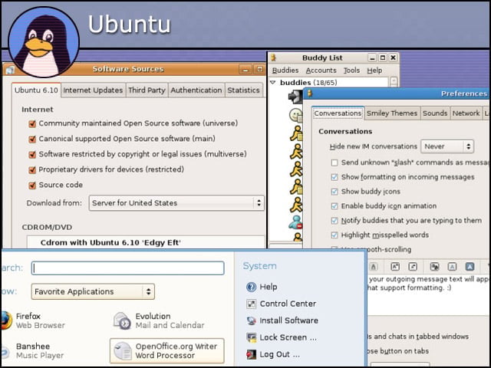Uncheck the Source code checkbox
The height and width of the screenshot is (368, 491).
[x=32, y=186]
